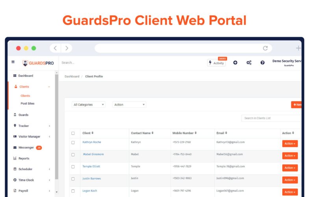Open Action dropdown for Mabel Dinsmore
Screen dimensions: 309x197
[x=290, y=156]
